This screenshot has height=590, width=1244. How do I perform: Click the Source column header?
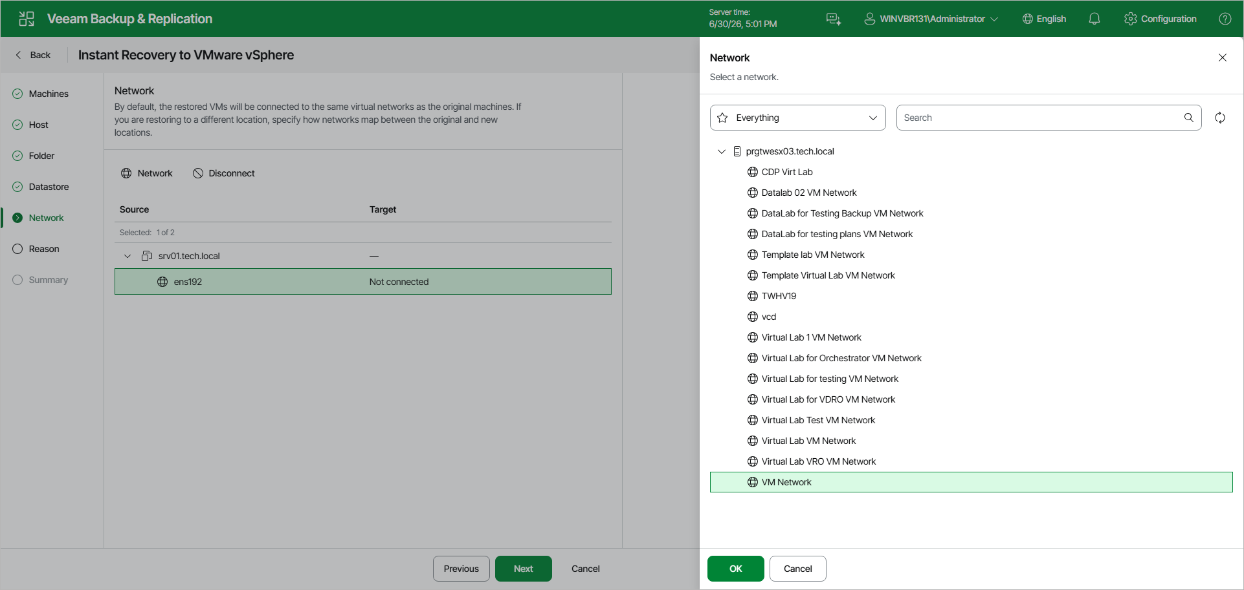(135, 209)
